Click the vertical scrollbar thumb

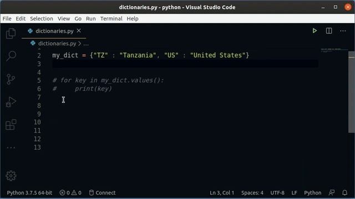coord(351,92)
